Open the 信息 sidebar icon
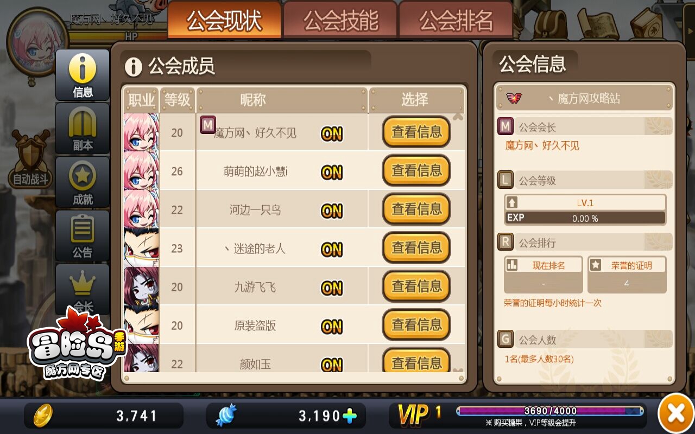The width and height of the screenshot is (695, 434). click(x=83, y=75)
